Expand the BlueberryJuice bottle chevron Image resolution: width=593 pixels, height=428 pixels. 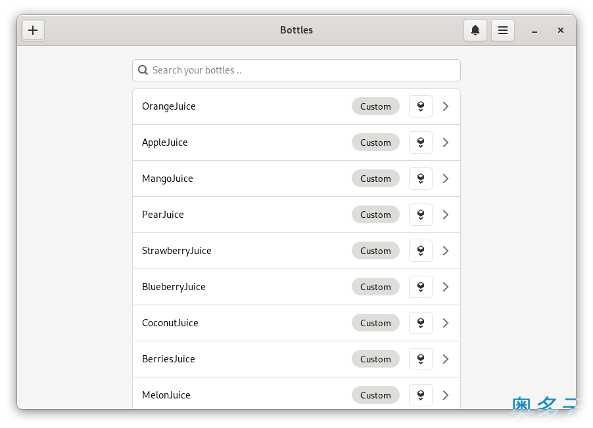pos(446,287)
